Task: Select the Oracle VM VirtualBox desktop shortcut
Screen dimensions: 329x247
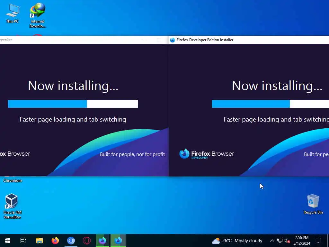Action: click(x=12, y=206)
